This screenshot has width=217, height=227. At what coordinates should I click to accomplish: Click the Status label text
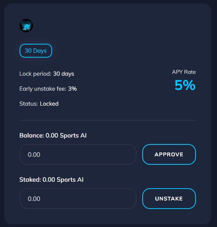tap(29, 104)
